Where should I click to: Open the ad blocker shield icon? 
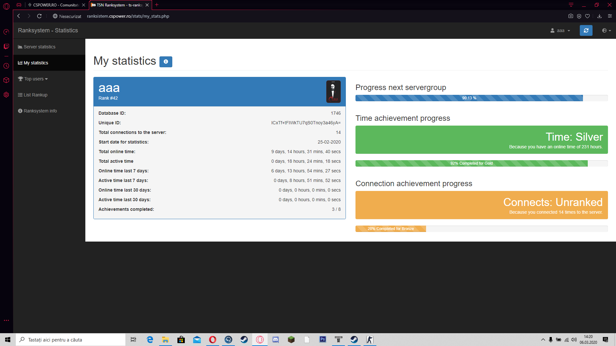[x=579, y=16]
